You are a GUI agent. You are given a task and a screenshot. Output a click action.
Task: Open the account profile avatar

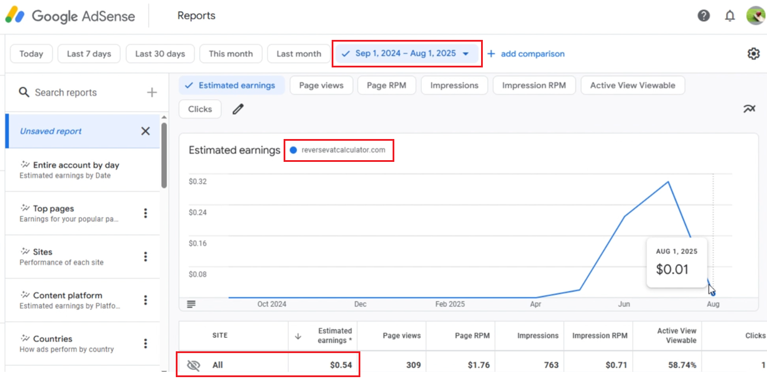click(x=755, y=15)
